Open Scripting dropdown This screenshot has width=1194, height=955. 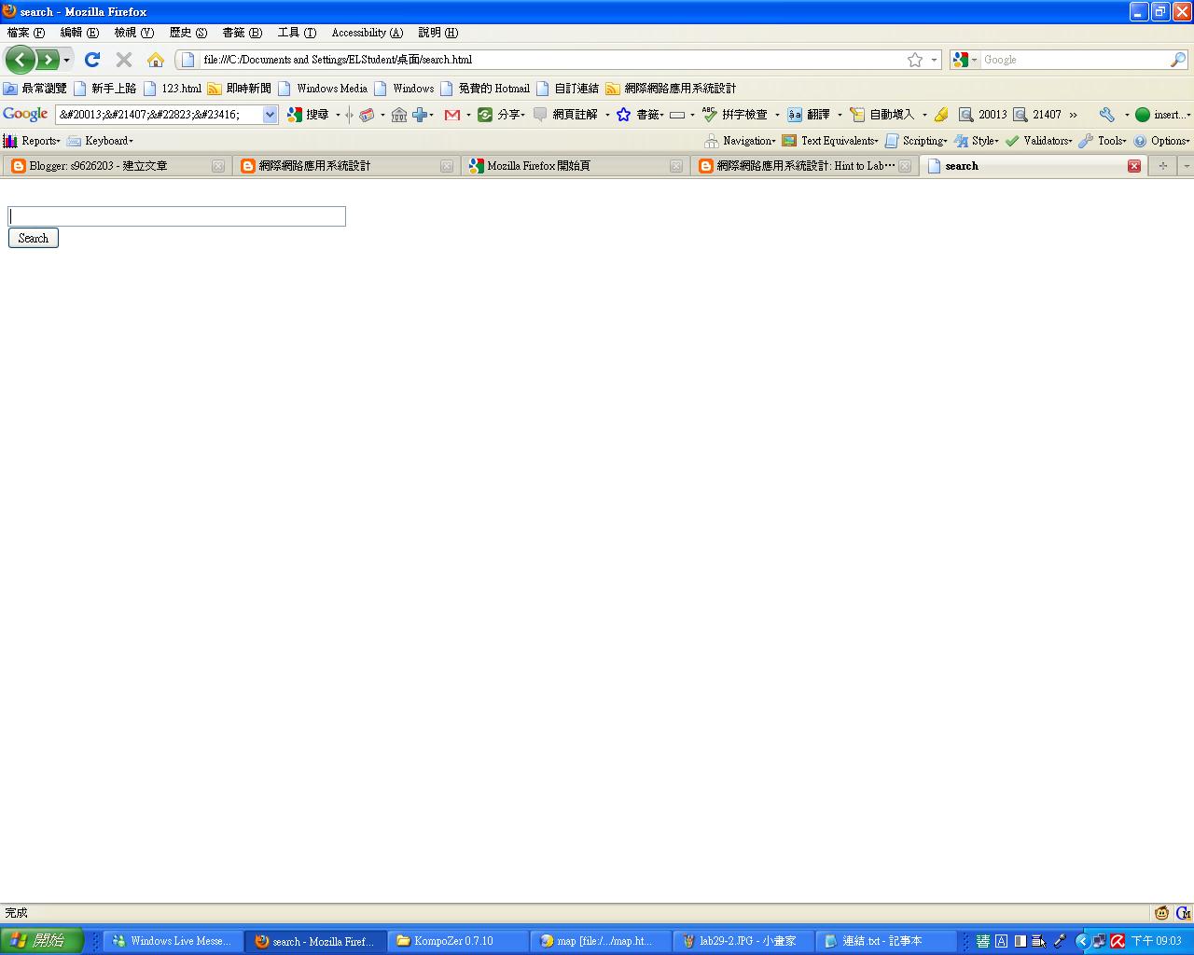[916, 141]
